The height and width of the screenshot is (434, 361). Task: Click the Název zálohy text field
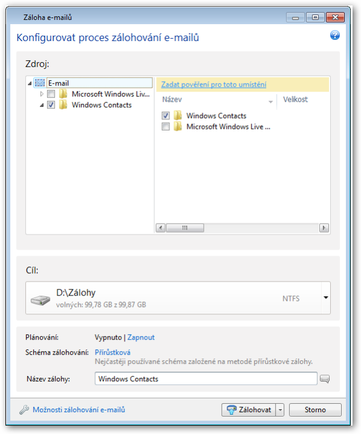coord(206,378)
